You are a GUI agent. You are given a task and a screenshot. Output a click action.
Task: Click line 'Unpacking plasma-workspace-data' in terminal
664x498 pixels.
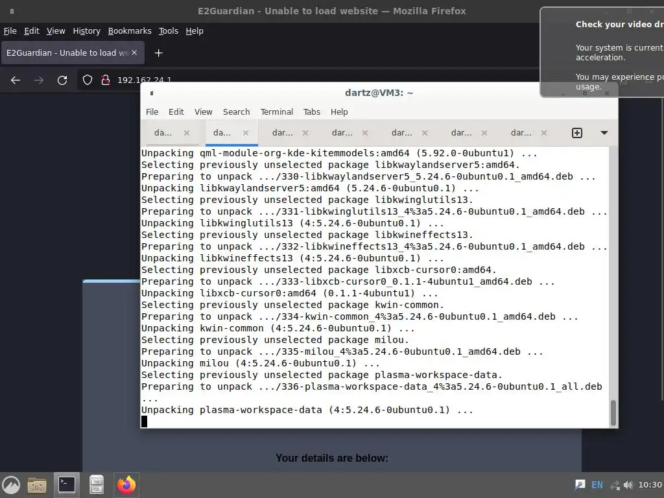(x=307, y=410)
